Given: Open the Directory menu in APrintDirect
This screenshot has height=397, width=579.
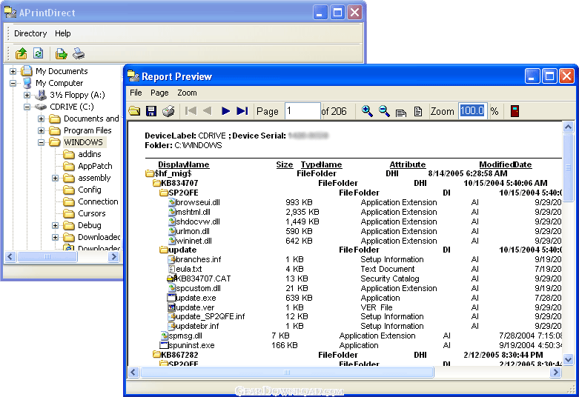Looking at the screenshot, I should pyautogui.click(x=30, y=33).
